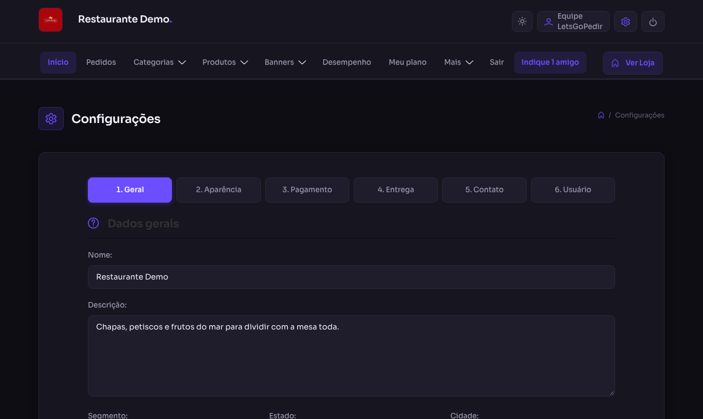Image resolution: width=703 pixels, height=419 pixels.
Task: Open the Meu plano page
Action: (408, 63)
